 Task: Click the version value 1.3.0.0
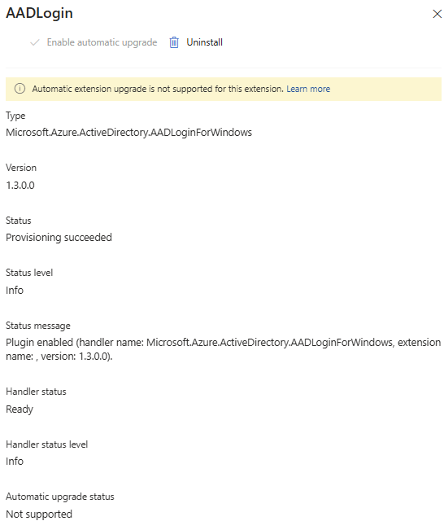click(20, 185)
